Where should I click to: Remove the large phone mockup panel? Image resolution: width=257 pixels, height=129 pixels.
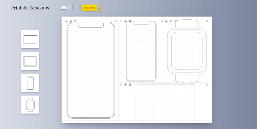116,21
